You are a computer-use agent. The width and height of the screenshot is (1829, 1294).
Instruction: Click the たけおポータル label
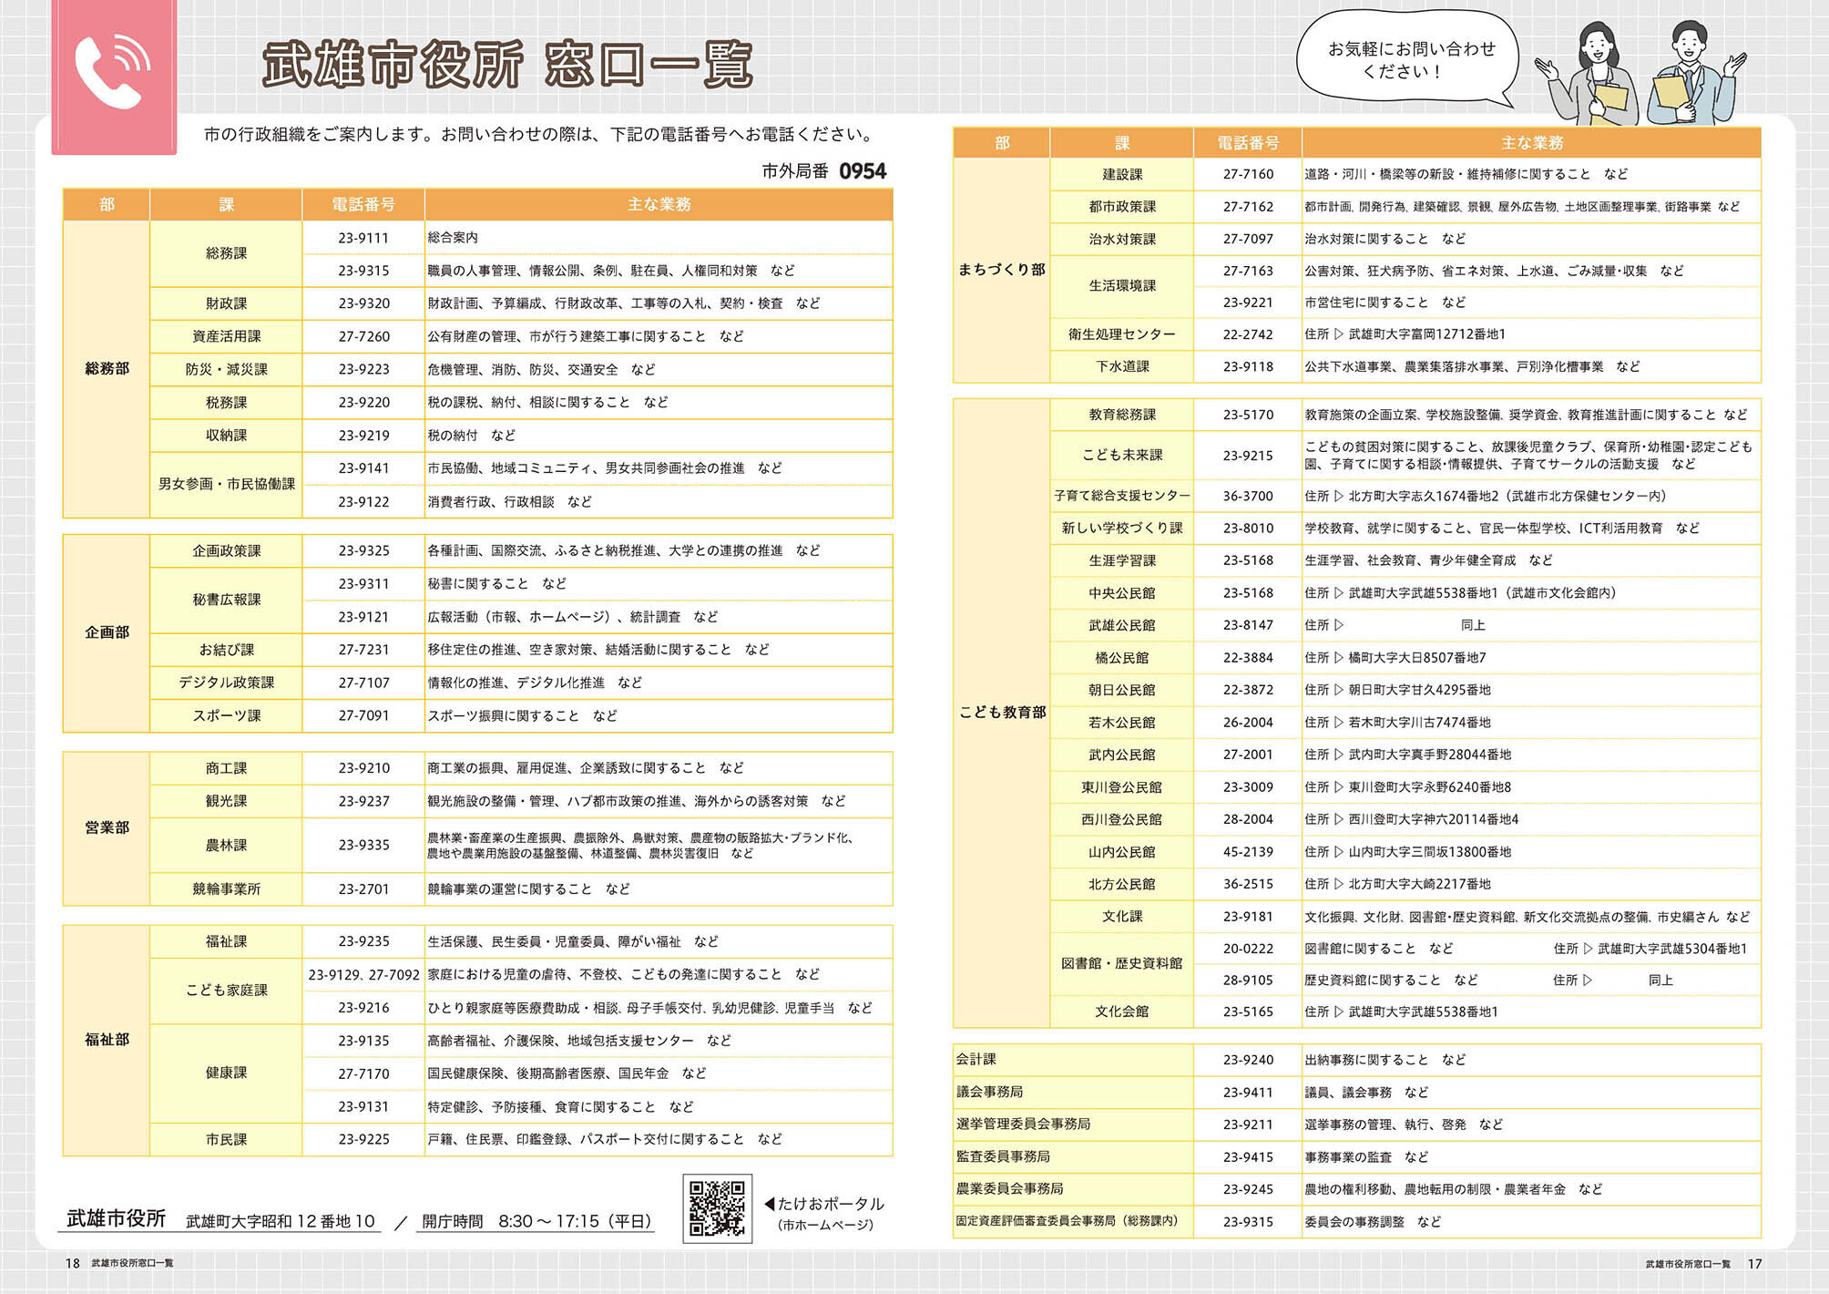[x=831, y=1204]
